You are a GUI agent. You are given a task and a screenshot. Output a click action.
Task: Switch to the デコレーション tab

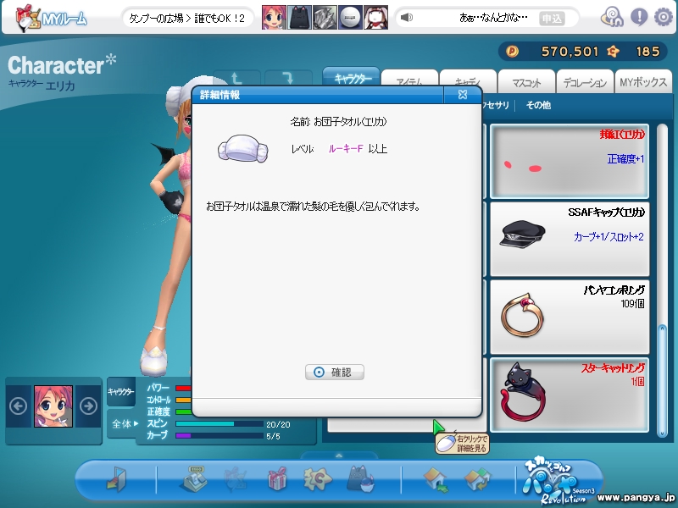pyautogui.click(x=585, y=81)
